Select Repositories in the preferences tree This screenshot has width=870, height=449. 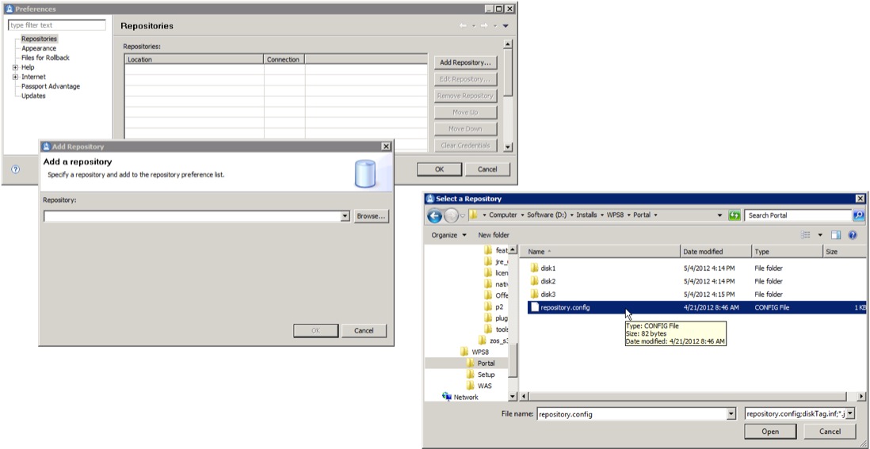point(39,39)
